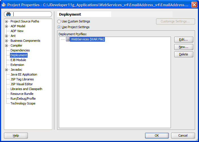This screenshot has height=142, width=199.
Task: Click the Help button
Action: [16, 135]
